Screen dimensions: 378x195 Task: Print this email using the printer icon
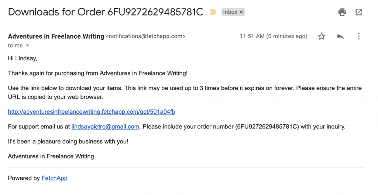coord(342,12)
